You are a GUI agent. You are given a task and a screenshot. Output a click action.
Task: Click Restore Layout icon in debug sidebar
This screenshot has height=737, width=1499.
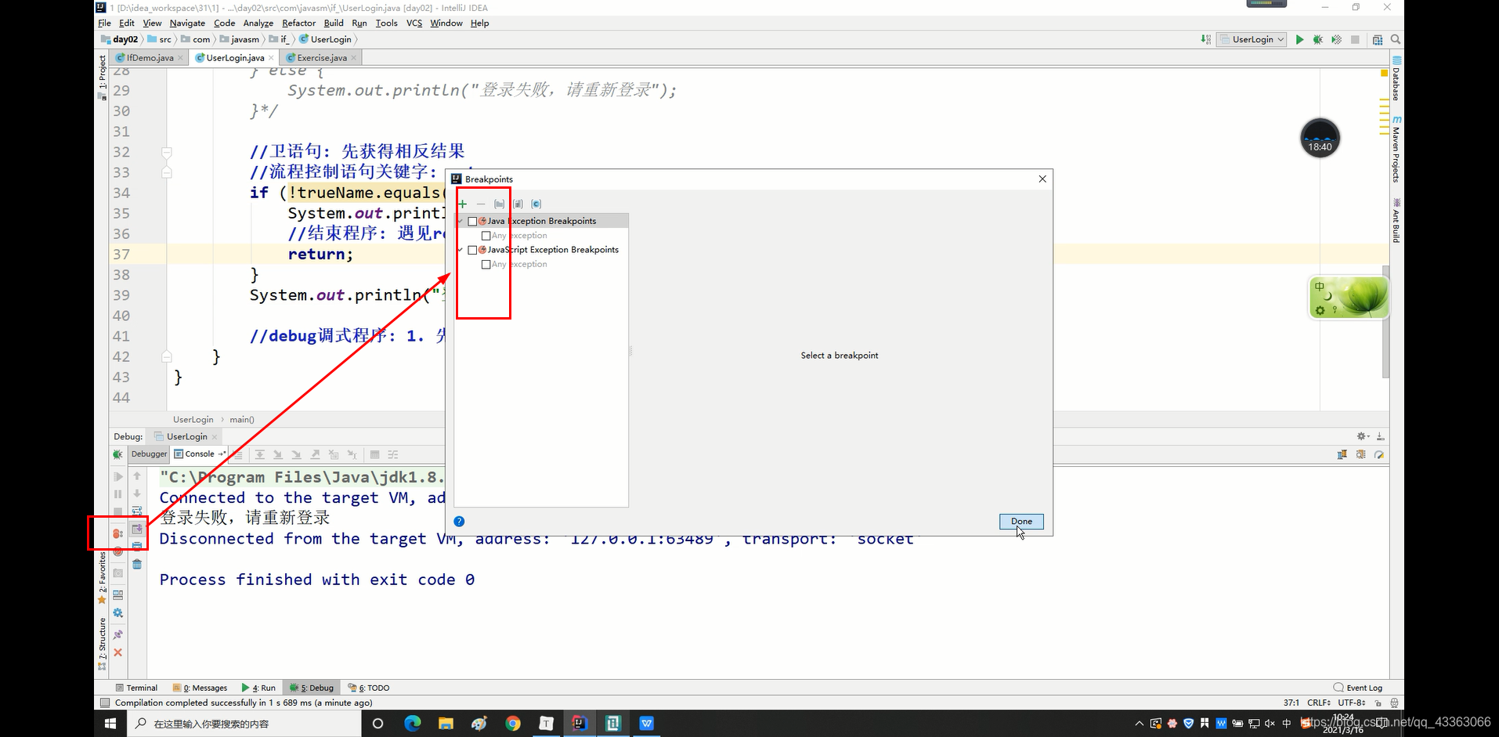pyautogui.click(x=117, y=594)
